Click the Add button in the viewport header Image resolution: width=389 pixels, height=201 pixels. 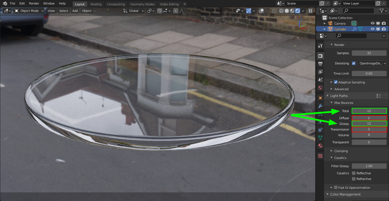pyautogui.click(x=75, y=11)
